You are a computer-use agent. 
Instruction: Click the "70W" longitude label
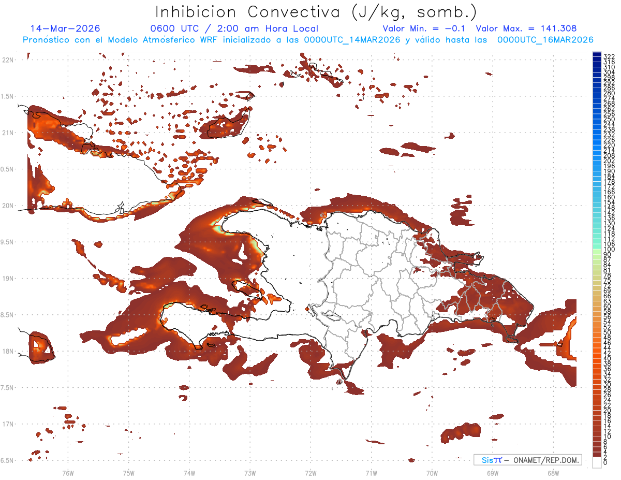(432, 473)
